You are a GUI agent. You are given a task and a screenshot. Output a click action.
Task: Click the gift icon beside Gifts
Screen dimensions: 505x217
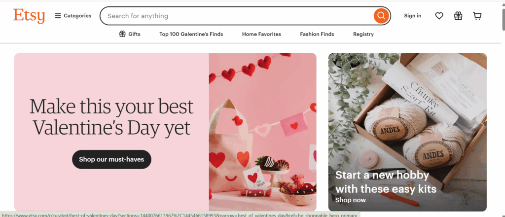122,34
